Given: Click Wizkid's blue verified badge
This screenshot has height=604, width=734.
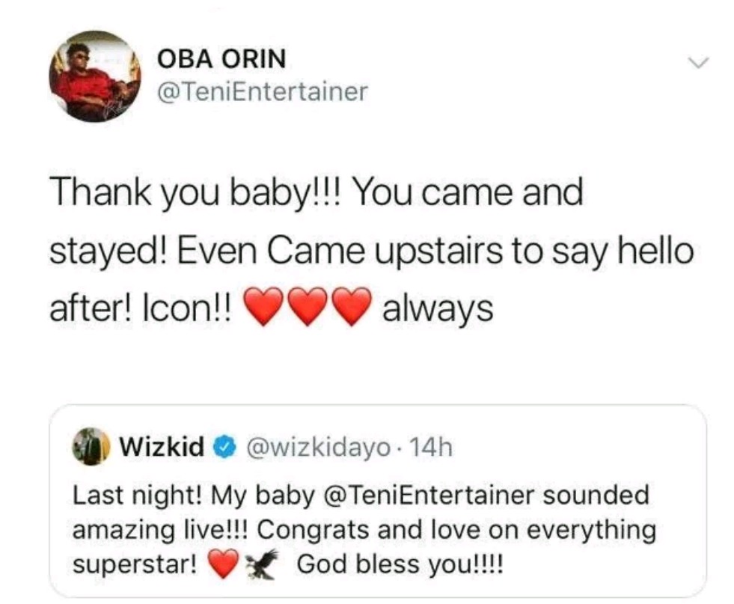Looking at the screenshot, I should click(221, 448).
